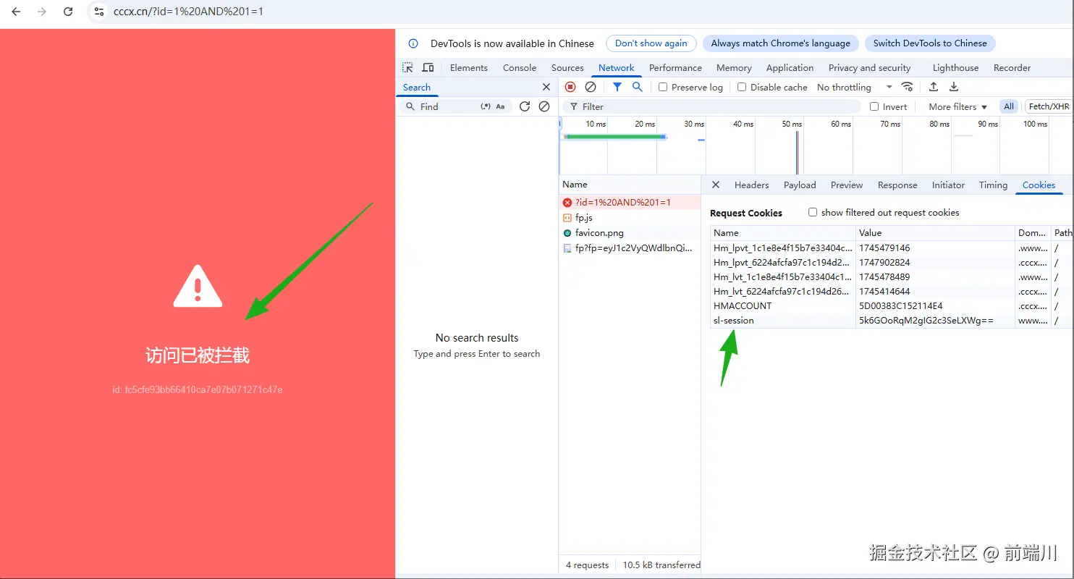The width and height of the screenshot is (1074, 579).
Task: Open the Response tab
Action: pyautogui.click(x=897, y=185)
